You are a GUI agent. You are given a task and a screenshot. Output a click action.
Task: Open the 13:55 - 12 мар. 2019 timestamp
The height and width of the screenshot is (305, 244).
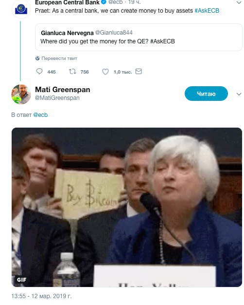41,296
